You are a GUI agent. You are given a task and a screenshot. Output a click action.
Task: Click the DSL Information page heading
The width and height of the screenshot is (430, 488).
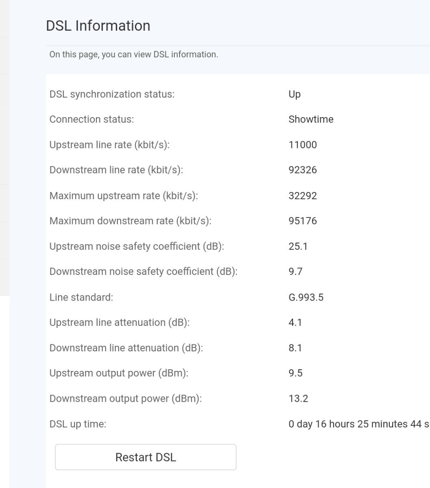click(x=98, y=26)
